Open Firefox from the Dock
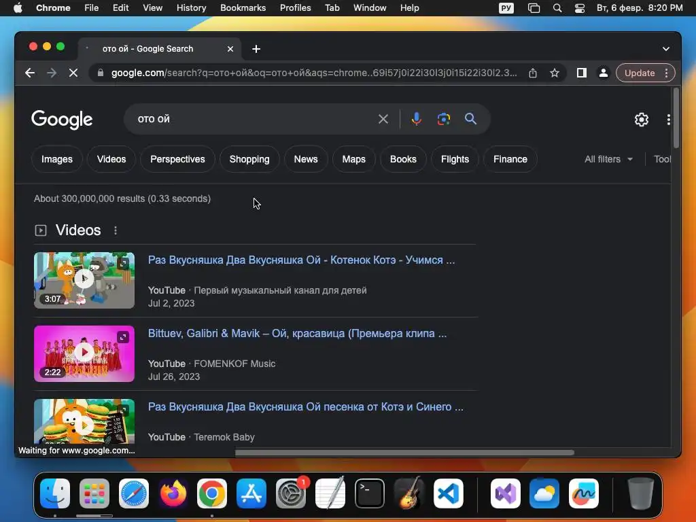Viewport: 696px width, 522px height. pos(173,493)
